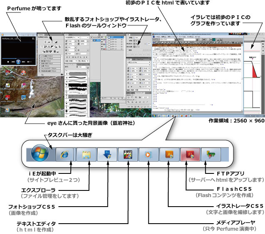Image resolution: width=265 pixels, height=234 pixels.
Task: Go to previous track in media player
Action: pyautogui.click(x=13, y=62)
